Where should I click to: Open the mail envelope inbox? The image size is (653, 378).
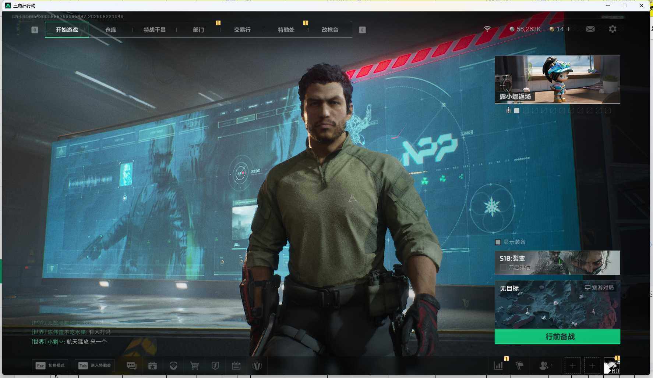pyautogui.click(x=590, y=29)
